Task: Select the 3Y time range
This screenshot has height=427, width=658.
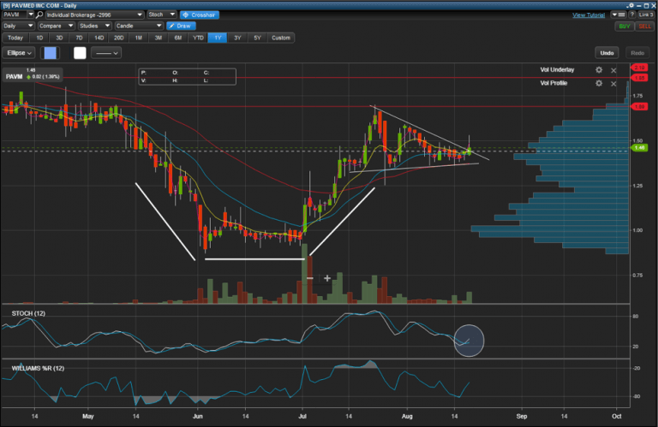Action: pyautogui.click(x=237, y=38)
